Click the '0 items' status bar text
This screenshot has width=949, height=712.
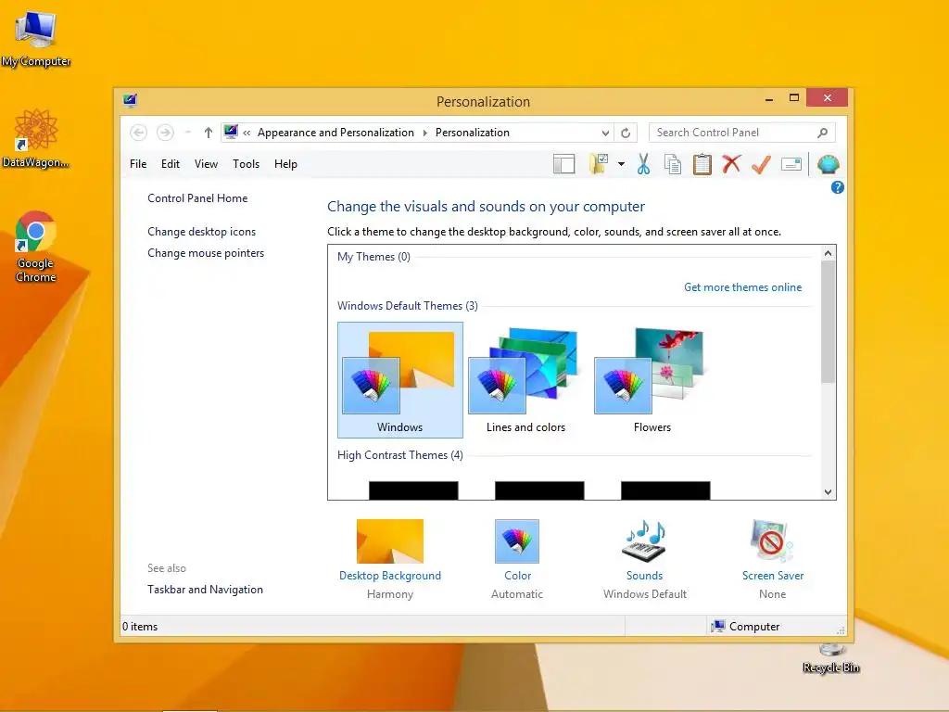140,627
